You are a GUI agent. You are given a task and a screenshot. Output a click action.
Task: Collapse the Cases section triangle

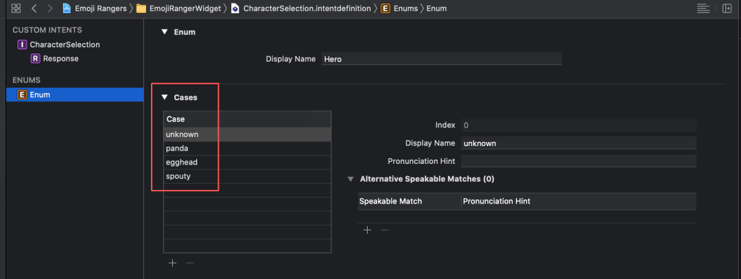tap(165, 97)
